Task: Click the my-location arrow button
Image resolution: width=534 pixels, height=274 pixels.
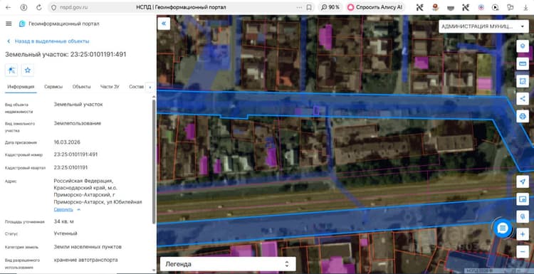Action: (x=523, y=181)
